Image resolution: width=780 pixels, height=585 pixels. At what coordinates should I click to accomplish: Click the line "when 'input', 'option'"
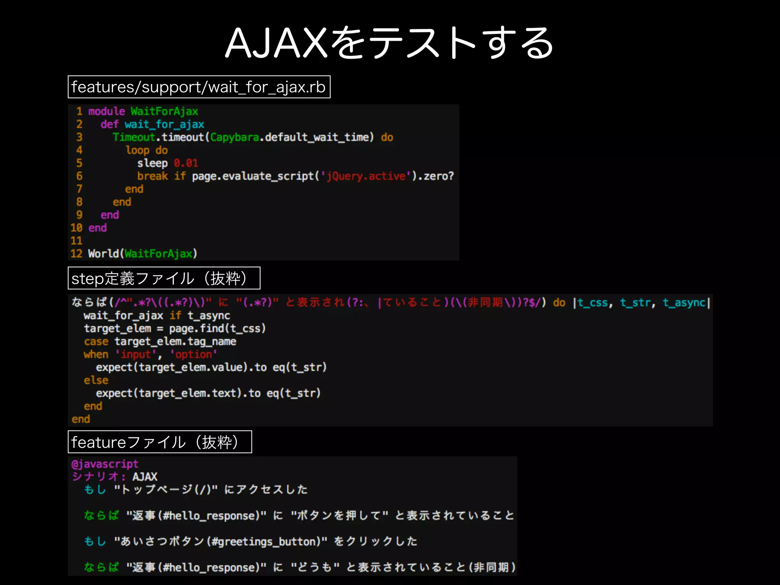pos(150,354)
